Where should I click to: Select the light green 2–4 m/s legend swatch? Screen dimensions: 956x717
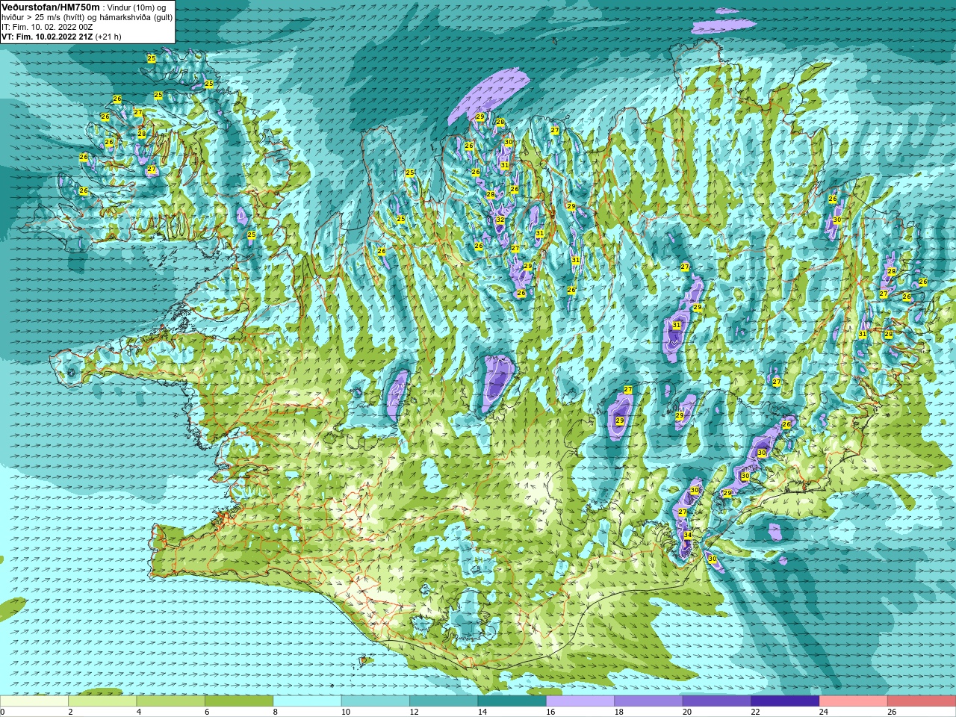102,701
